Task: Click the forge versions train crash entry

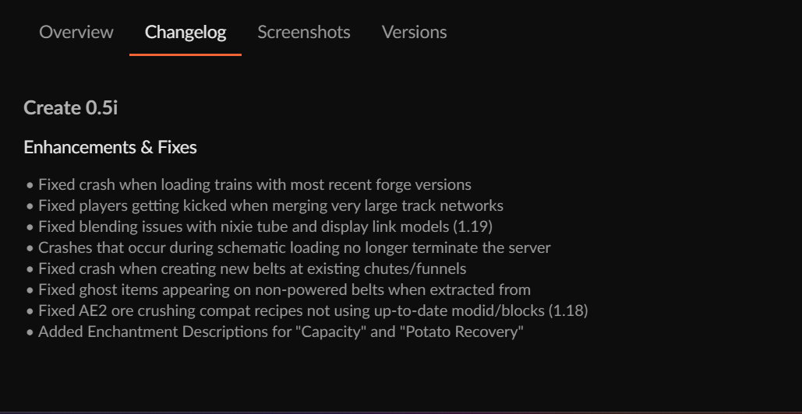Action: pyautogui.click(x=254, y=185)
